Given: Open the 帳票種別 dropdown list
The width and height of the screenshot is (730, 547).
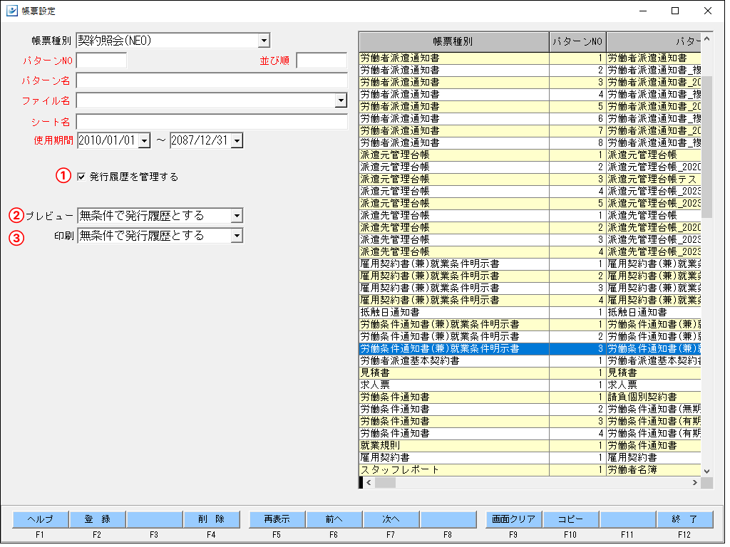Looking at the screenshot, I should click(264, 41).
